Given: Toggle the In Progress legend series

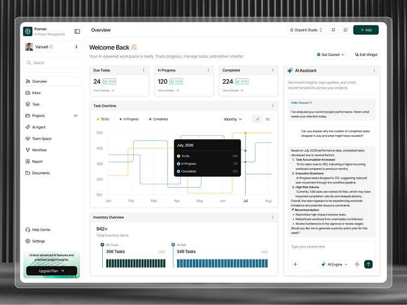Looking at the screenshot, I should click(x=129, y=120).
